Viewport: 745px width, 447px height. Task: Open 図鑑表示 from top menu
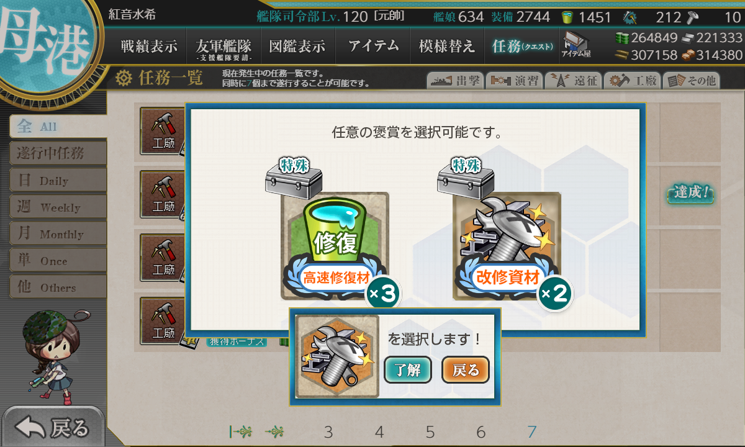pyautogui.click(x=298, y=46)
